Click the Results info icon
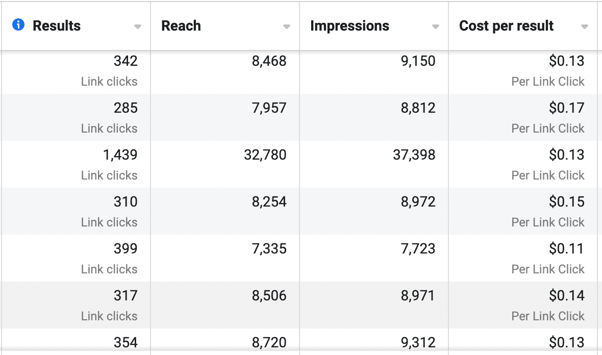 point(18,24)
